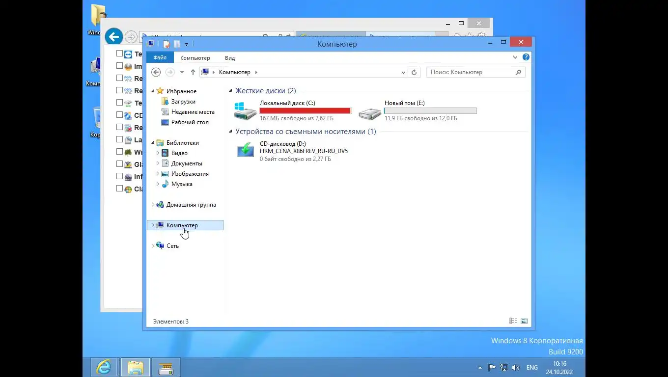Select Изображения in the navigation pane
This screenshot has width=668, height=377.
pos(190,174)
